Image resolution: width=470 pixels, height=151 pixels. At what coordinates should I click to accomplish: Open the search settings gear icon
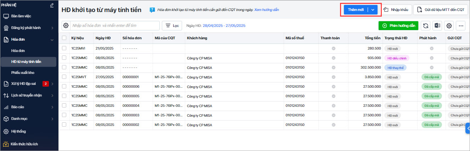pyautogui.click(x=66, y=25)
